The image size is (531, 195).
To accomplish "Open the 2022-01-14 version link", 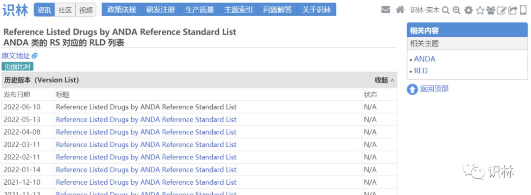I will click(x=146, y=169).
